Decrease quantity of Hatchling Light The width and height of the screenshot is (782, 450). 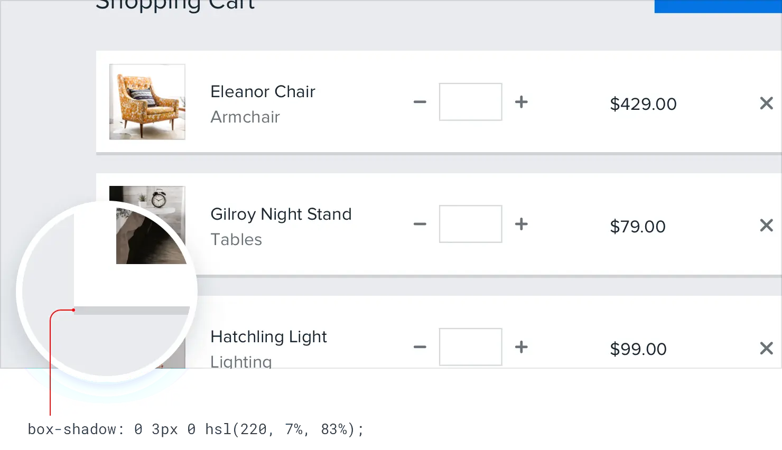pos(420,347)
